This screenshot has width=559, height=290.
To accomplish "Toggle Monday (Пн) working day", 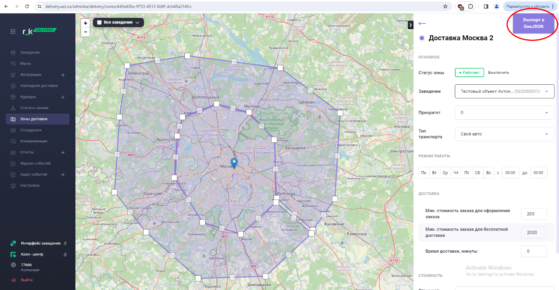I will point(424,173).
